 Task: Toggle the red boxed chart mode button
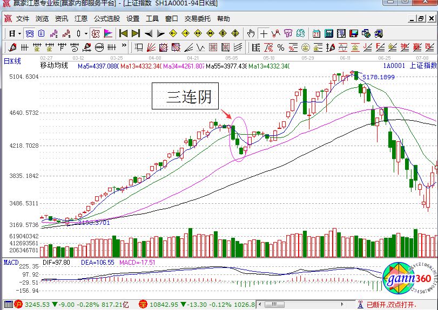(95, 33)
